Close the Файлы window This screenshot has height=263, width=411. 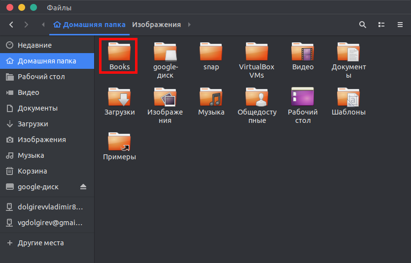[10, 7]
